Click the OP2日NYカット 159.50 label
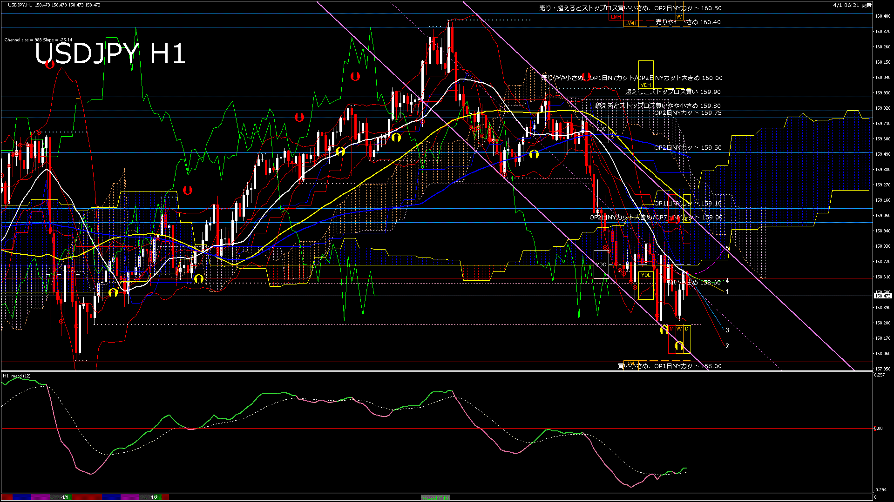This screenshot has height=502, width=894. point(687,147)
